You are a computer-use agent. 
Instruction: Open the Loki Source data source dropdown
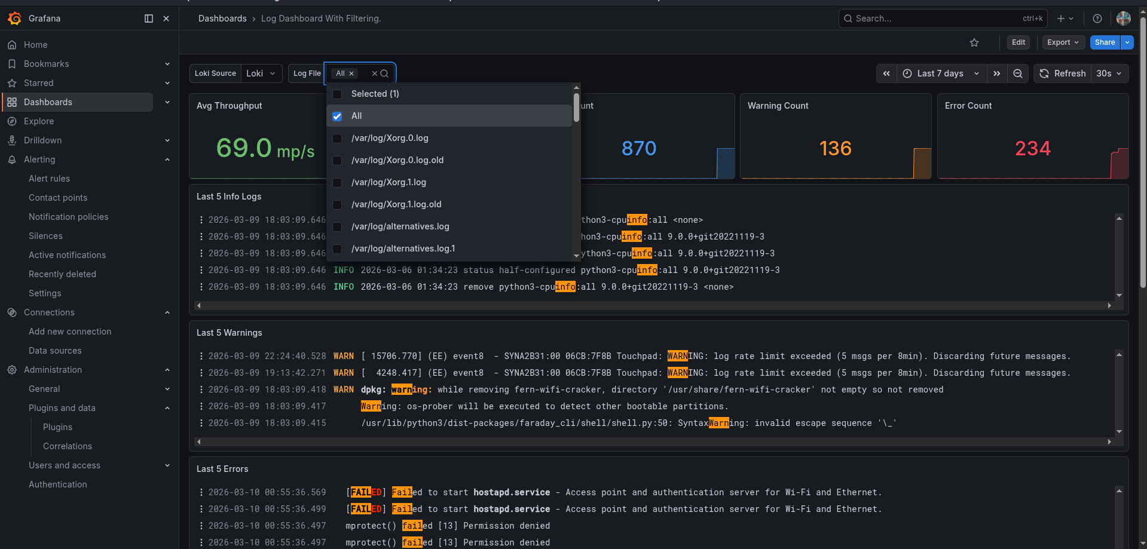coord(261,73)
